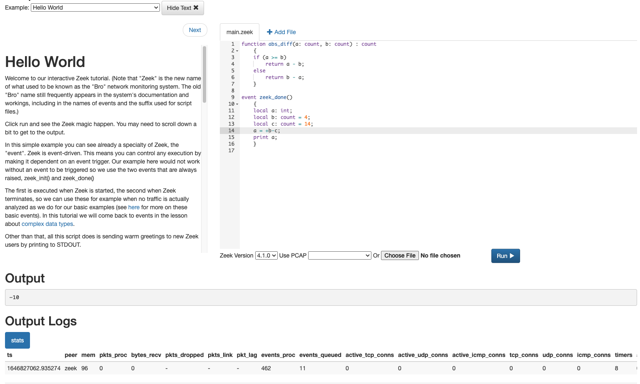Click the ts column header
640x384 pixels.
pos(10,355)
